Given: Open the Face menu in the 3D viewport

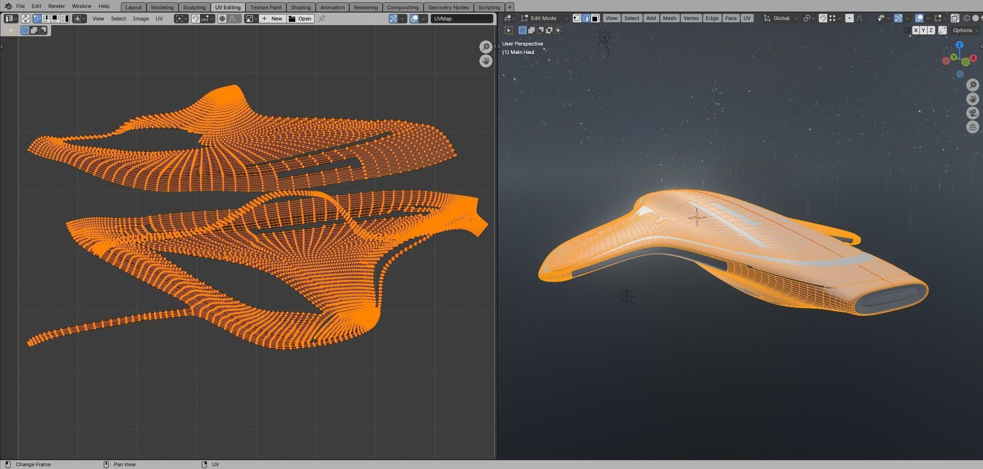Looking at the screenshot, I should 731,18.
